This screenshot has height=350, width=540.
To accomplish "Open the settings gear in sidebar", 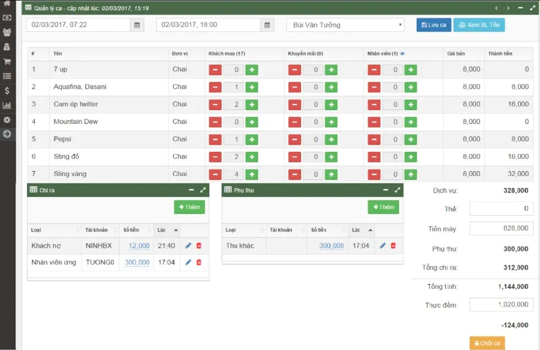I will pos(7,119).
